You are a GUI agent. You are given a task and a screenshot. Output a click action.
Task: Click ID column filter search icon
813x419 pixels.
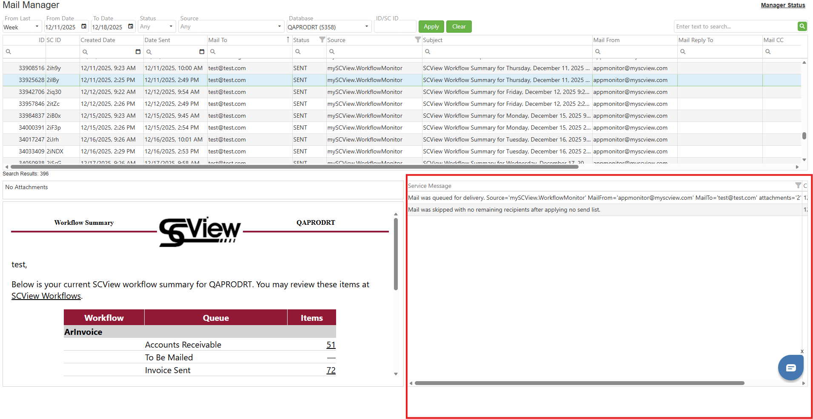pos(9,51)
